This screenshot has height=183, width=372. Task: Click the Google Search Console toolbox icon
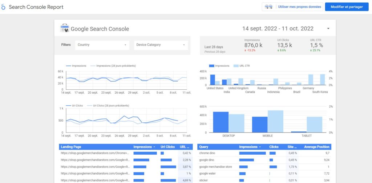click(x=64, y=28)
